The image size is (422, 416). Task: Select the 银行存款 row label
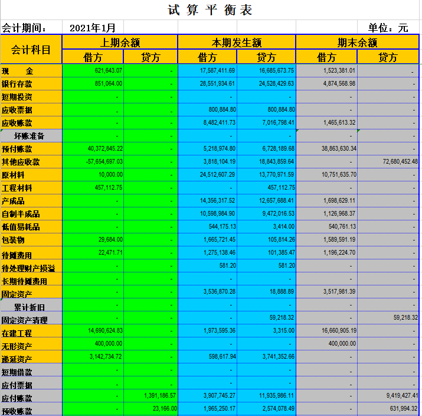pos(31,84)
